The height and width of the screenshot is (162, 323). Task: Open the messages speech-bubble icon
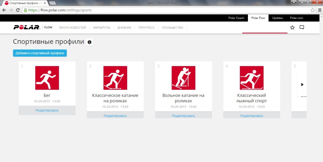click(x=302, y=27)
